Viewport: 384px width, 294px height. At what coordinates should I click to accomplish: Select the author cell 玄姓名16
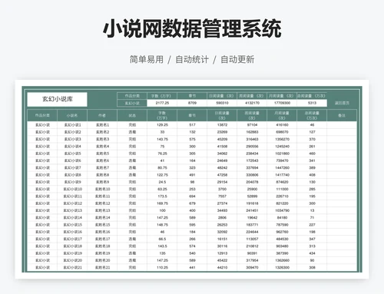pos(102,232)
